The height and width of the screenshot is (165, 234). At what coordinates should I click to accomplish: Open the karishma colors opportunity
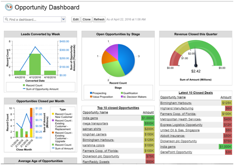tap(93, 145)
